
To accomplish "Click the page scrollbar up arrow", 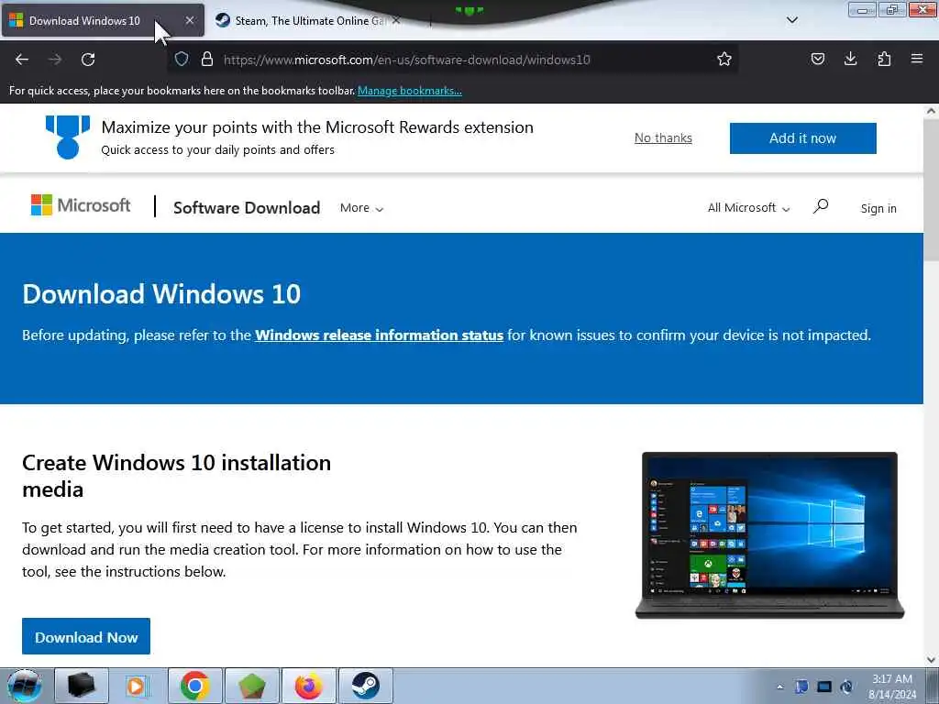I will coord(931,111).
